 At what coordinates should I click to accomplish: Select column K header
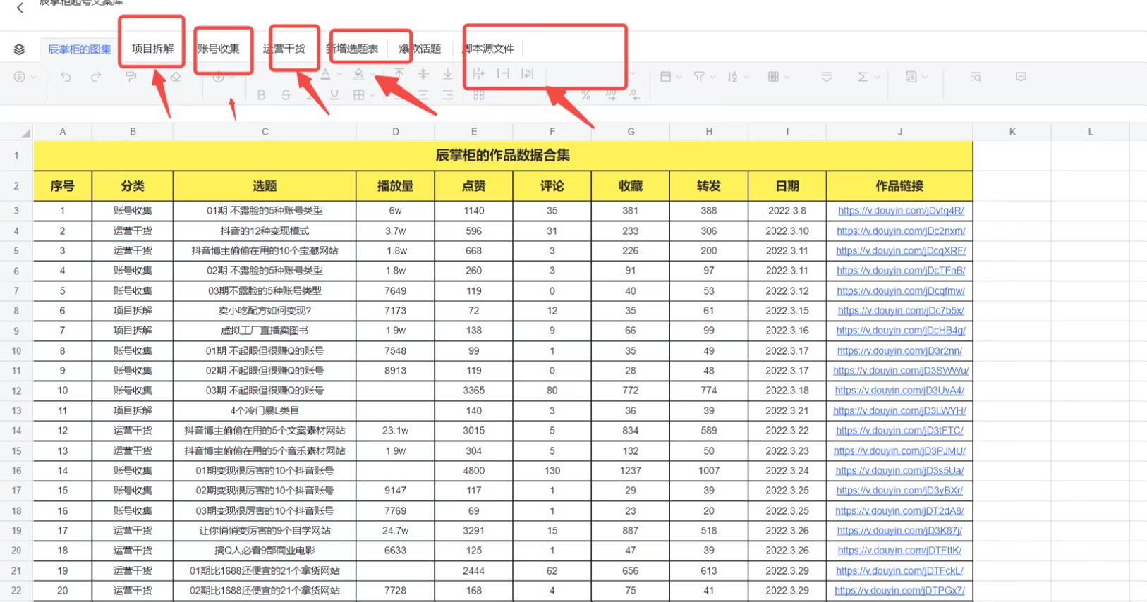pyautogui.click(x=1012, y=132)
